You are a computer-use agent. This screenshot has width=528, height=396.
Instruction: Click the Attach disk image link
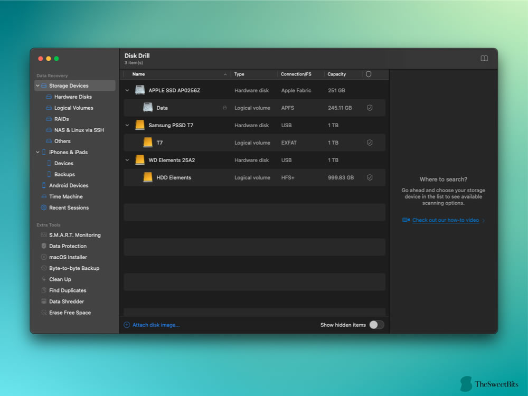coord(156,325)
